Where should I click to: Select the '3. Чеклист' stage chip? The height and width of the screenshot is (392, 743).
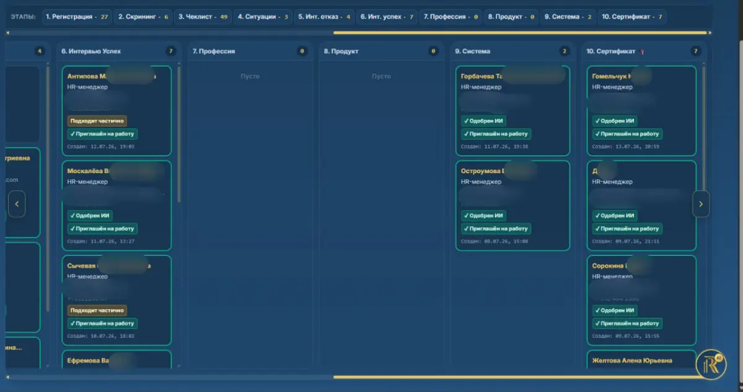203,17
